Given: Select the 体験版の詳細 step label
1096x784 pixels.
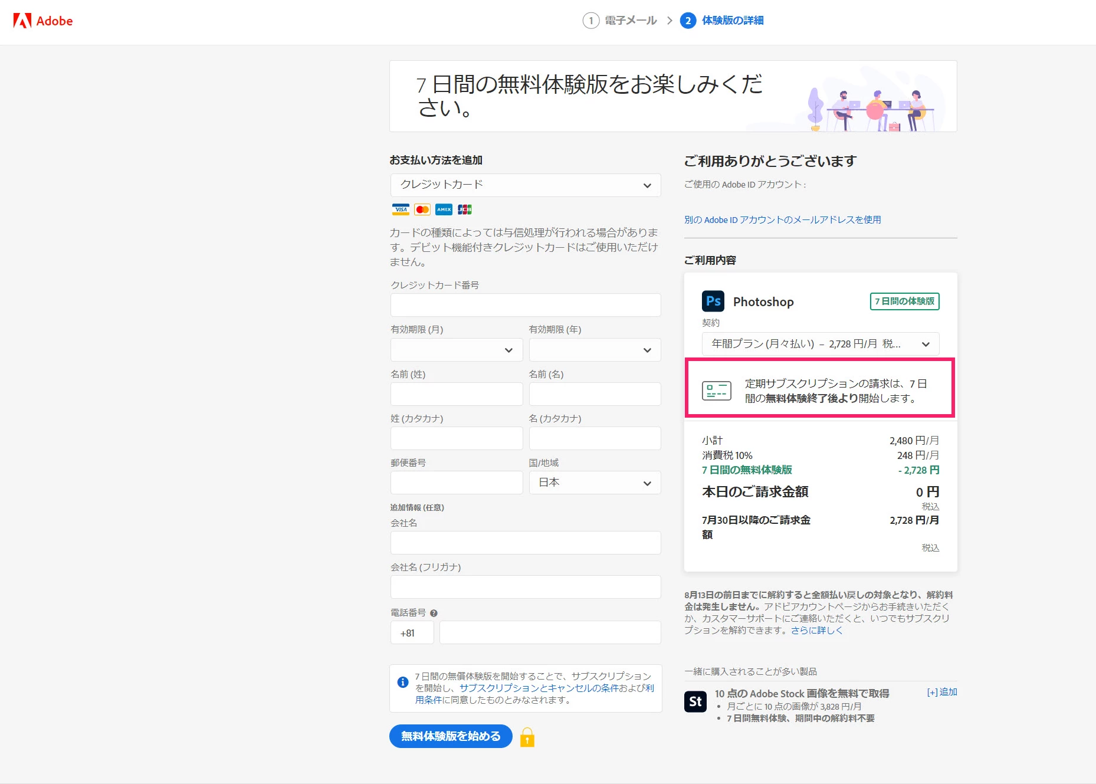Looking at the screenshot, I should click(x=733, y=21).
